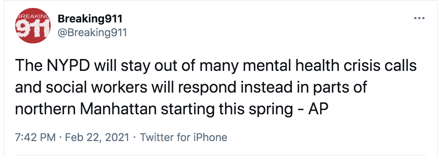Image resolution: width=440 pixels, height=157 pixels.
Task: Click the @Breaking911 handle
Action: click(92, 33)
